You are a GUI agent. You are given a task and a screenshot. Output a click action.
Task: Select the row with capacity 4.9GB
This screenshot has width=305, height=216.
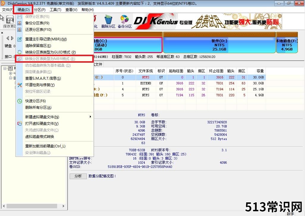click(x=180, y=95)
